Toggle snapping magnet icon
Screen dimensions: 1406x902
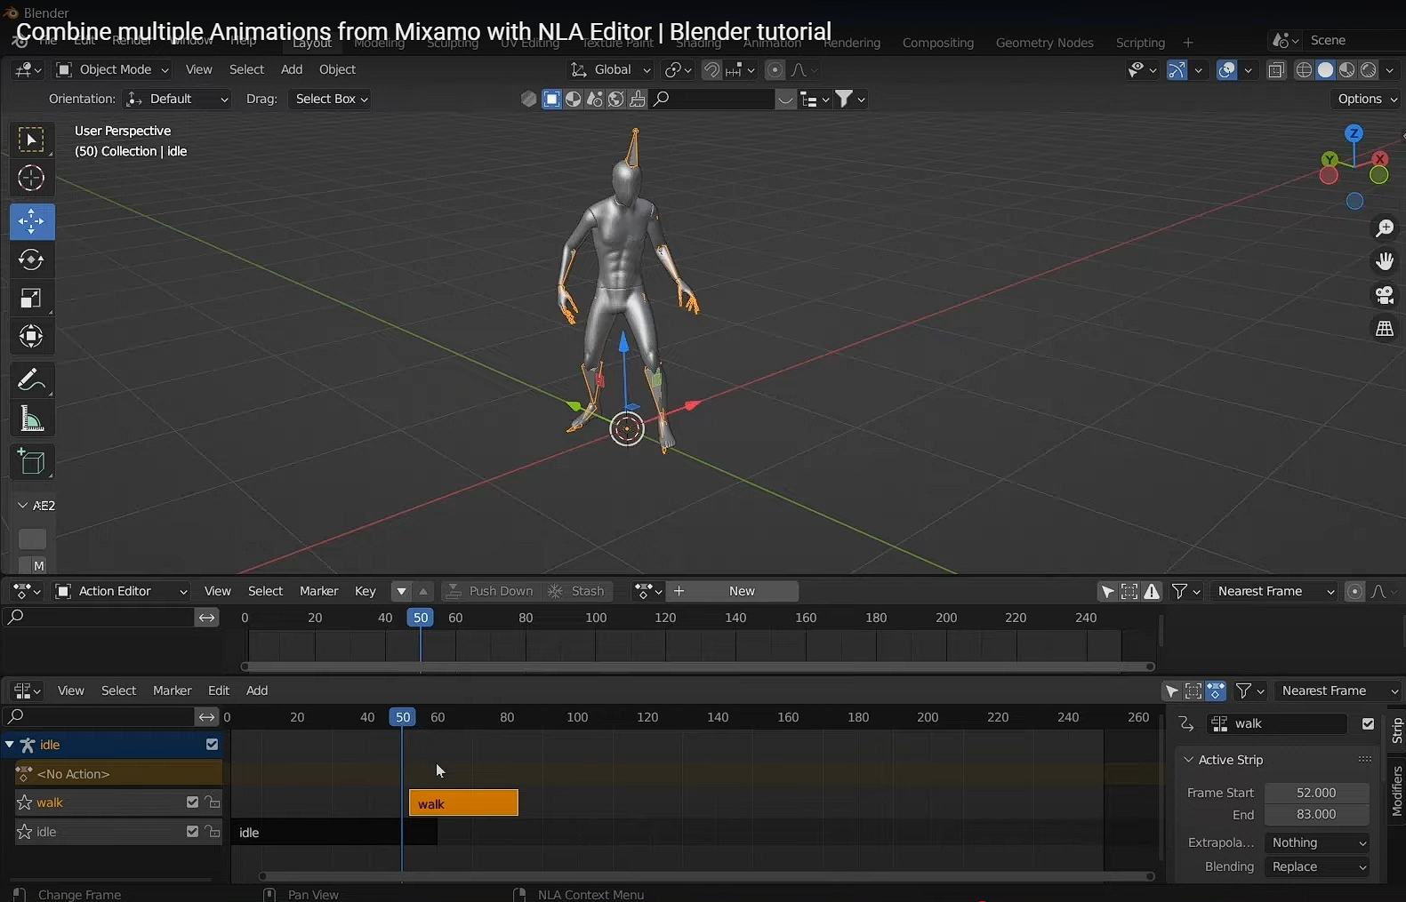click(711, 70)
